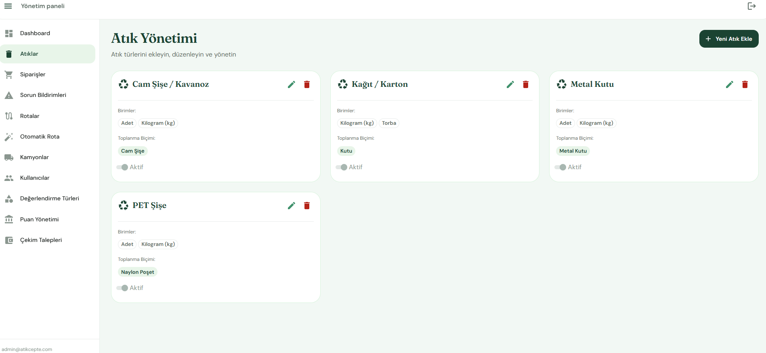766x353 pixels.
Task: Delete the PET Şişe waste type
Action: tap(307, 206)
